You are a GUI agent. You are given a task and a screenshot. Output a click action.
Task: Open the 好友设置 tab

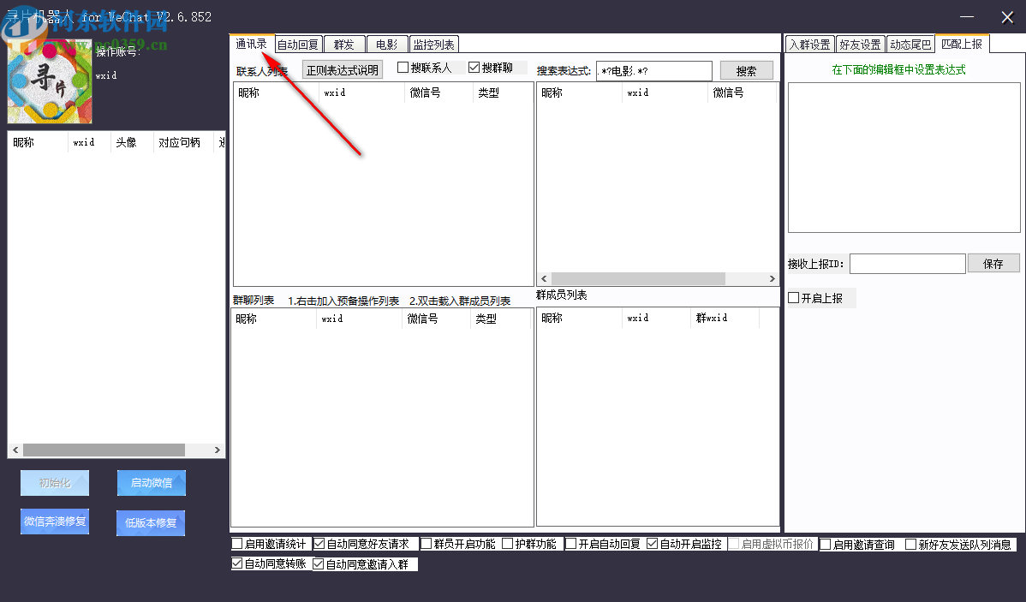861,45
